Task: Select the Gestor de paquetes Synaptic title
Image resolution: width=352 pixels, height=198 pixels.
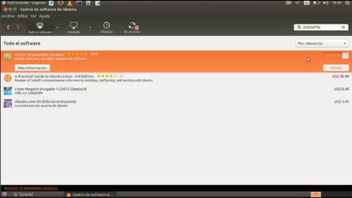Action: click(39, 54)
